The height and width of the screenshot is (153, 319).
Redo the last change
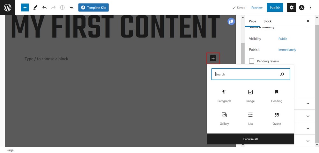point(53,8)
